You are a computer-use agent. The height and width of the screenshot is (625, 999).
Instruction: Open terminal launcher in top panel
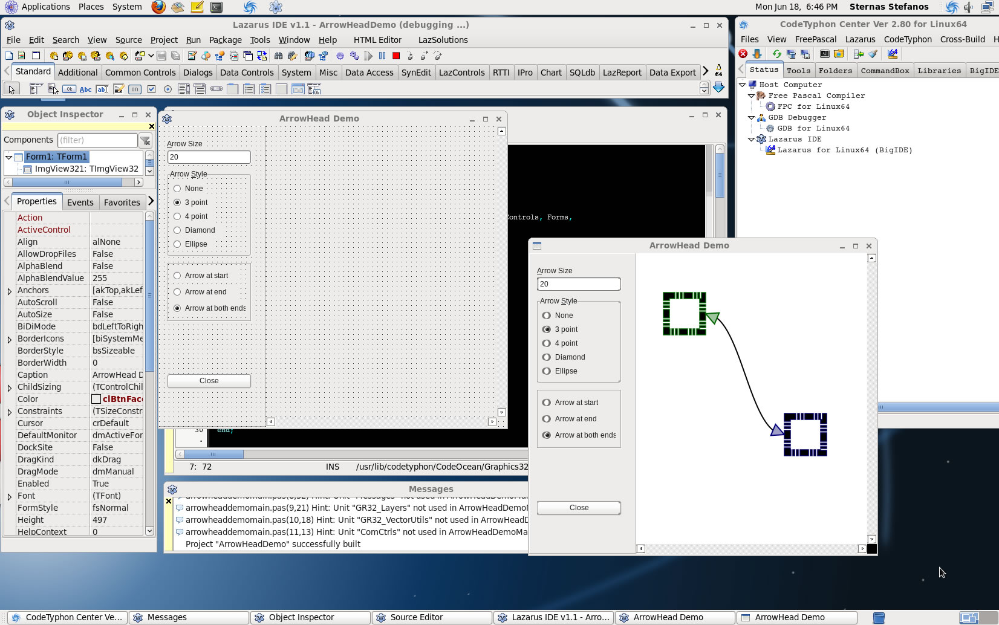tap(216, 7)
